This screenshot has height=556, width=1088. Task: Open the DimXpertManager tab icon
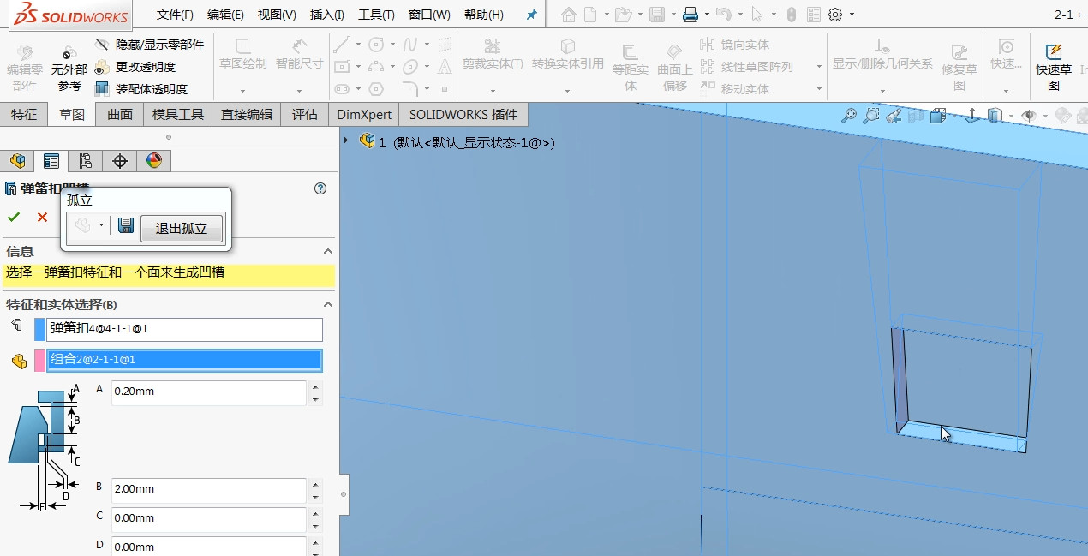click(x=120, y=161)
